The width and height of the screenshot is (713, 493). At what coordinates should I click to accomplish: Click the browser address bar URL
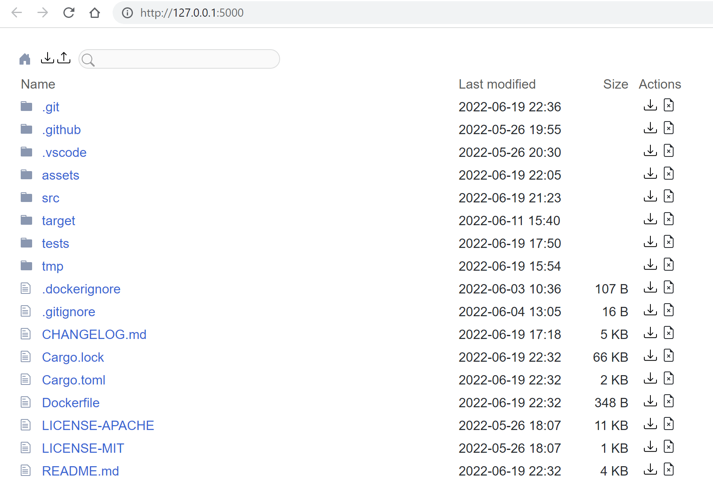pyautogui.click(x=192, y=13)
